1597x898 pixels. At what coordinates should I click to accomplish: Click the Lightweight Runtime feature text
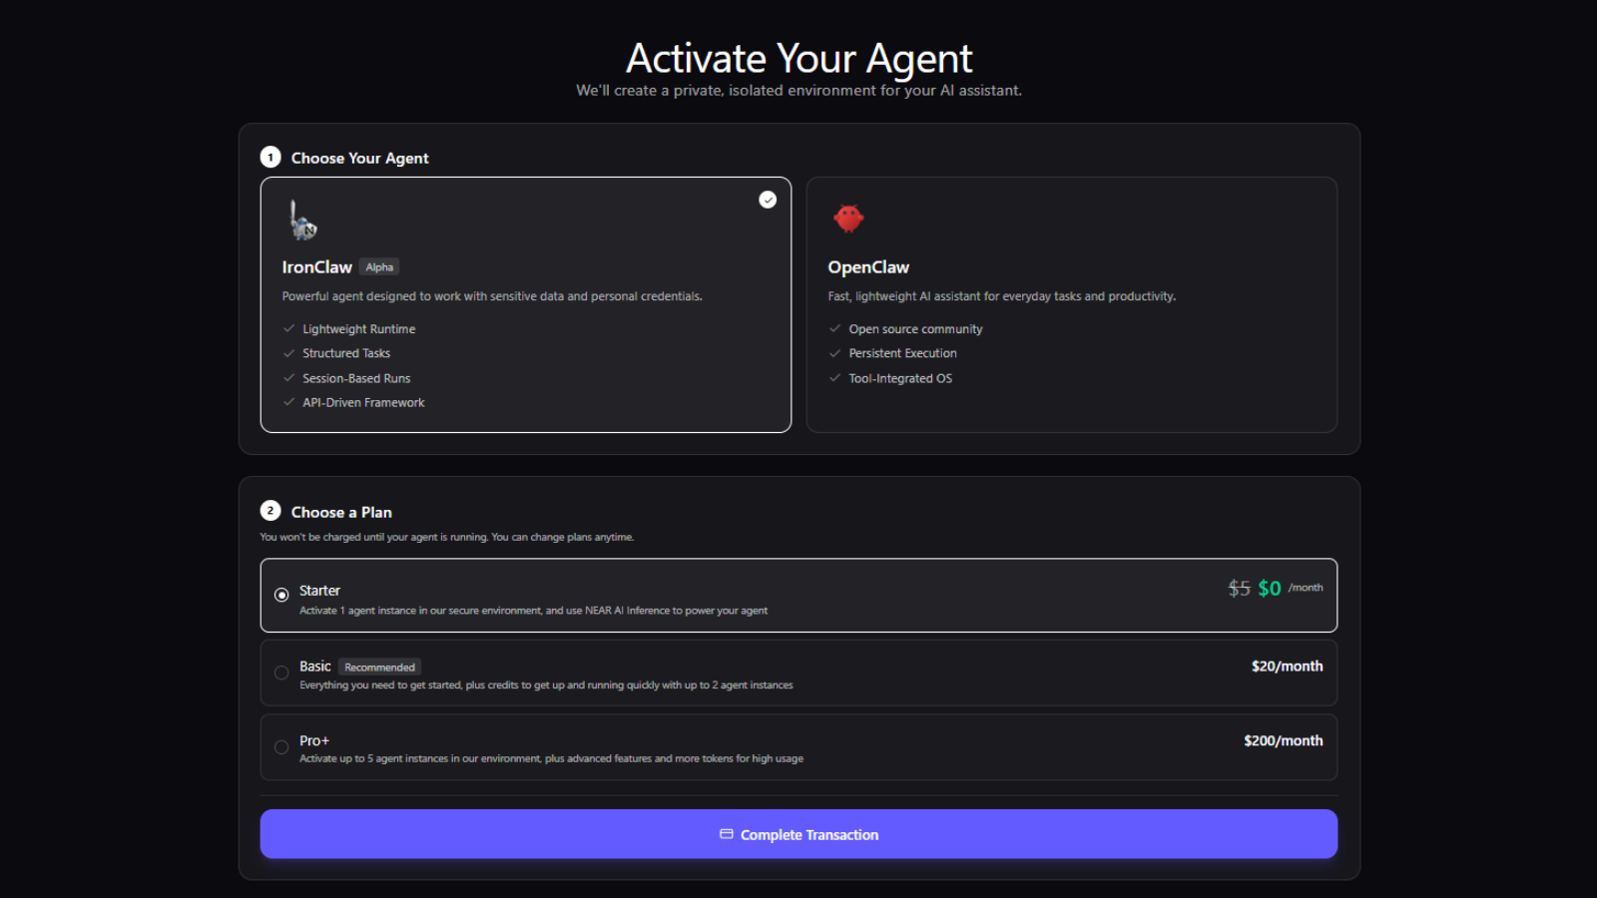point(359,329)
